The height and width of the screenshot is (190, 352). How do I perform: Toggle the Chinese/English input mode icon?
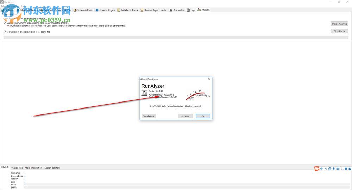pyautogui.click(x=322, y=169)
